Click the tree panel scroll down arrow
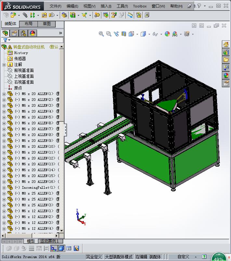 tap(62, 230)
